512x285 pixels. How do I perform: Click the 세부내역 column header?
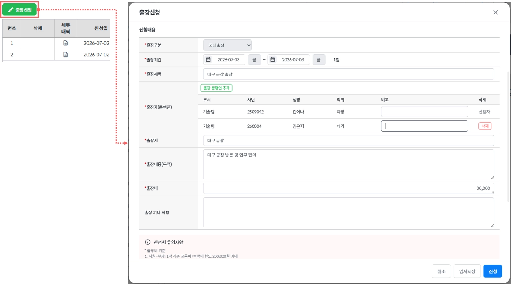click(66, 28)
